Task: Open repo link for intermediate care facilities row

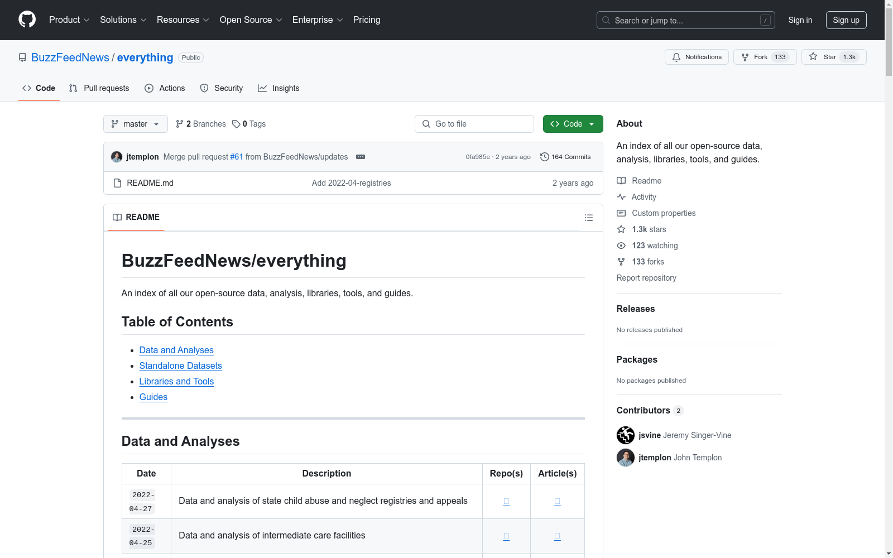Action: coord(506,536)
